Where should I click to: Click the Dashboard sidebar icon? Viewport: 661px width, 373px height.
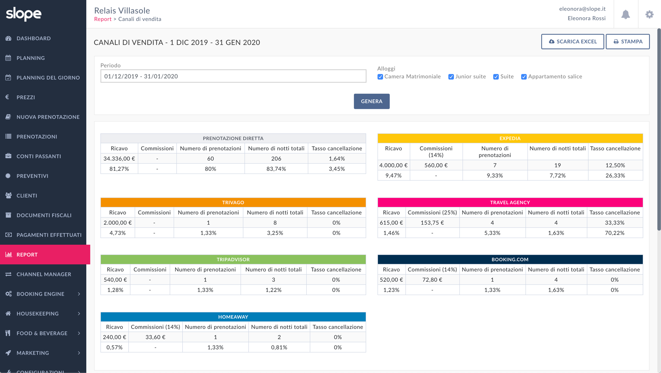coord(8,38)
